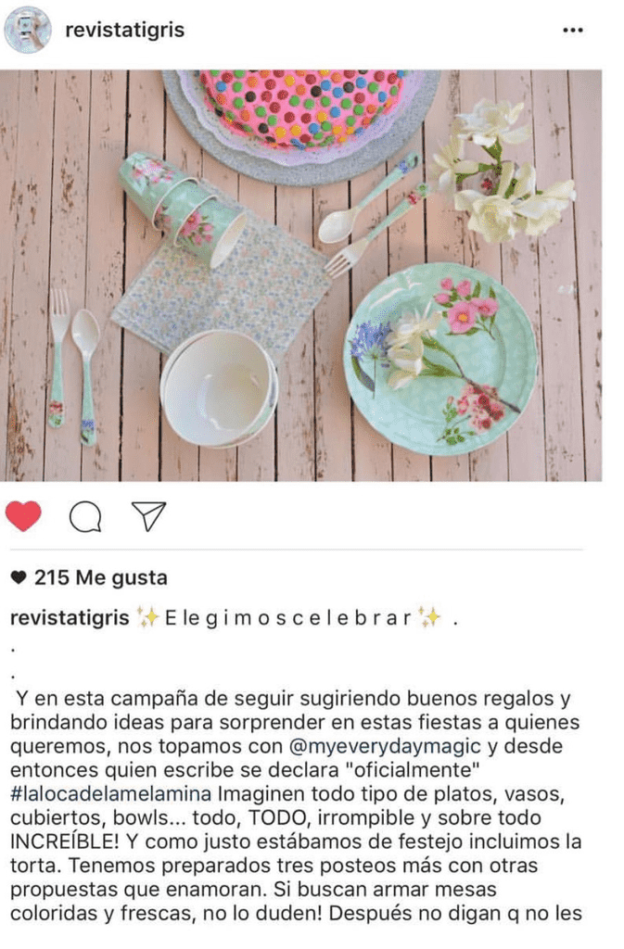Tap the stacked floral cups in photo

(x=182, y=200)
